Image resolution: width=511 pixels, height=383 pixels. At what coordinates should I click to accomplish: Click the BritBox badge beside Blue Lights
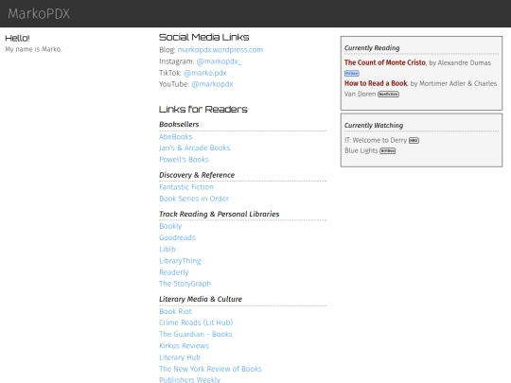(x=388, y=150)
